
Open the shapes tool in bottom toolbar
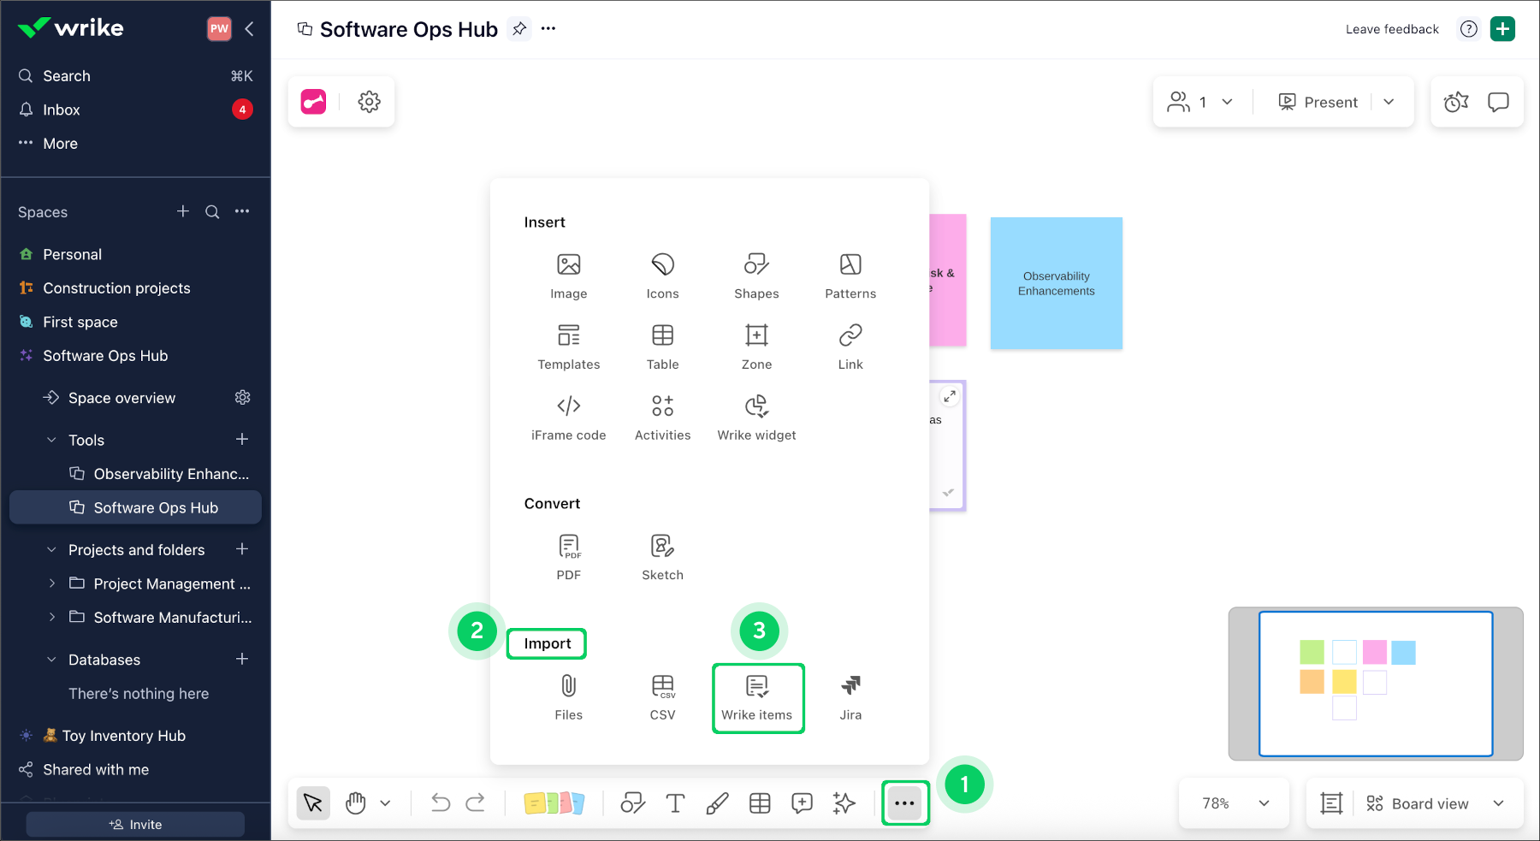tap(633, 803)
